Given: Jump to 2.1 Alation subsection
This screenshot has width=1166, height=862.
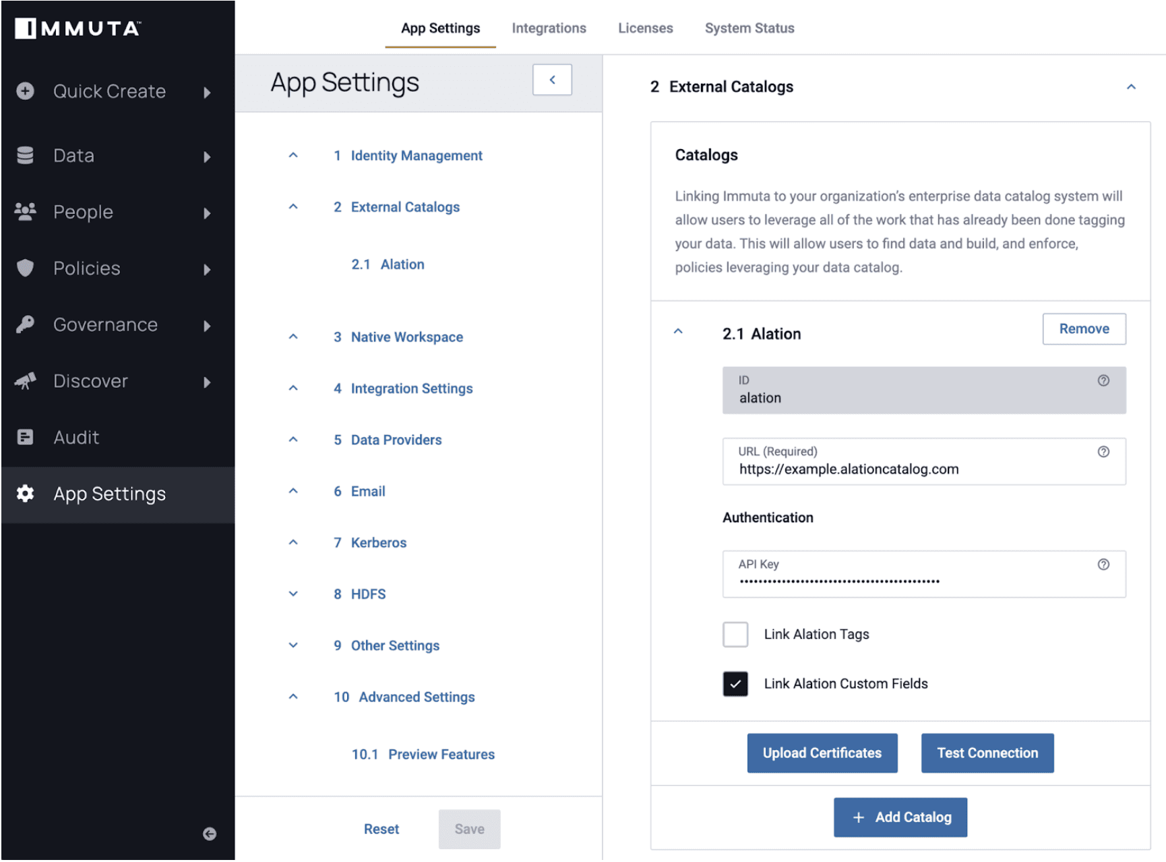Looking at the screenshot, I should click(388, 264).
